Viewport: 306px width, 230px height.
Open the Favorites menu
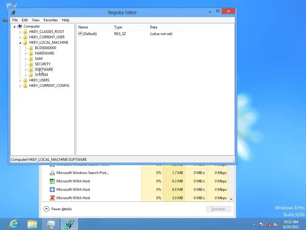(x=51, y=20)
